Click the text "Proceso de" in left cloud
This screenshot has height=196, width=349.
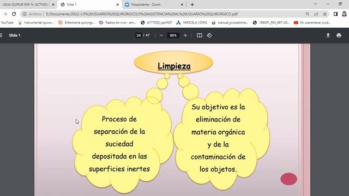[119, 119]
